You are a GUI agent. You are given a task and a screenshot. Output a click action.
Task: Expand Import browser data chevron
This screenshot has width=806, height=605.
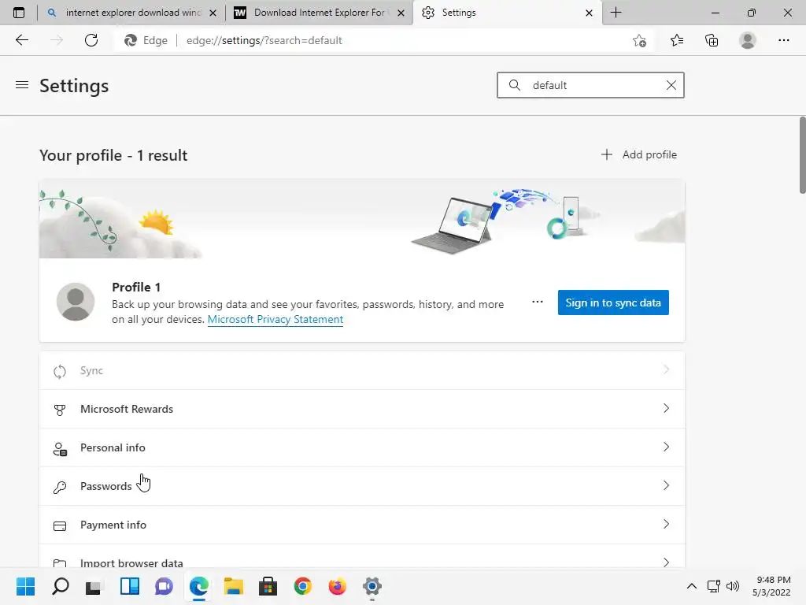point(666,562)
